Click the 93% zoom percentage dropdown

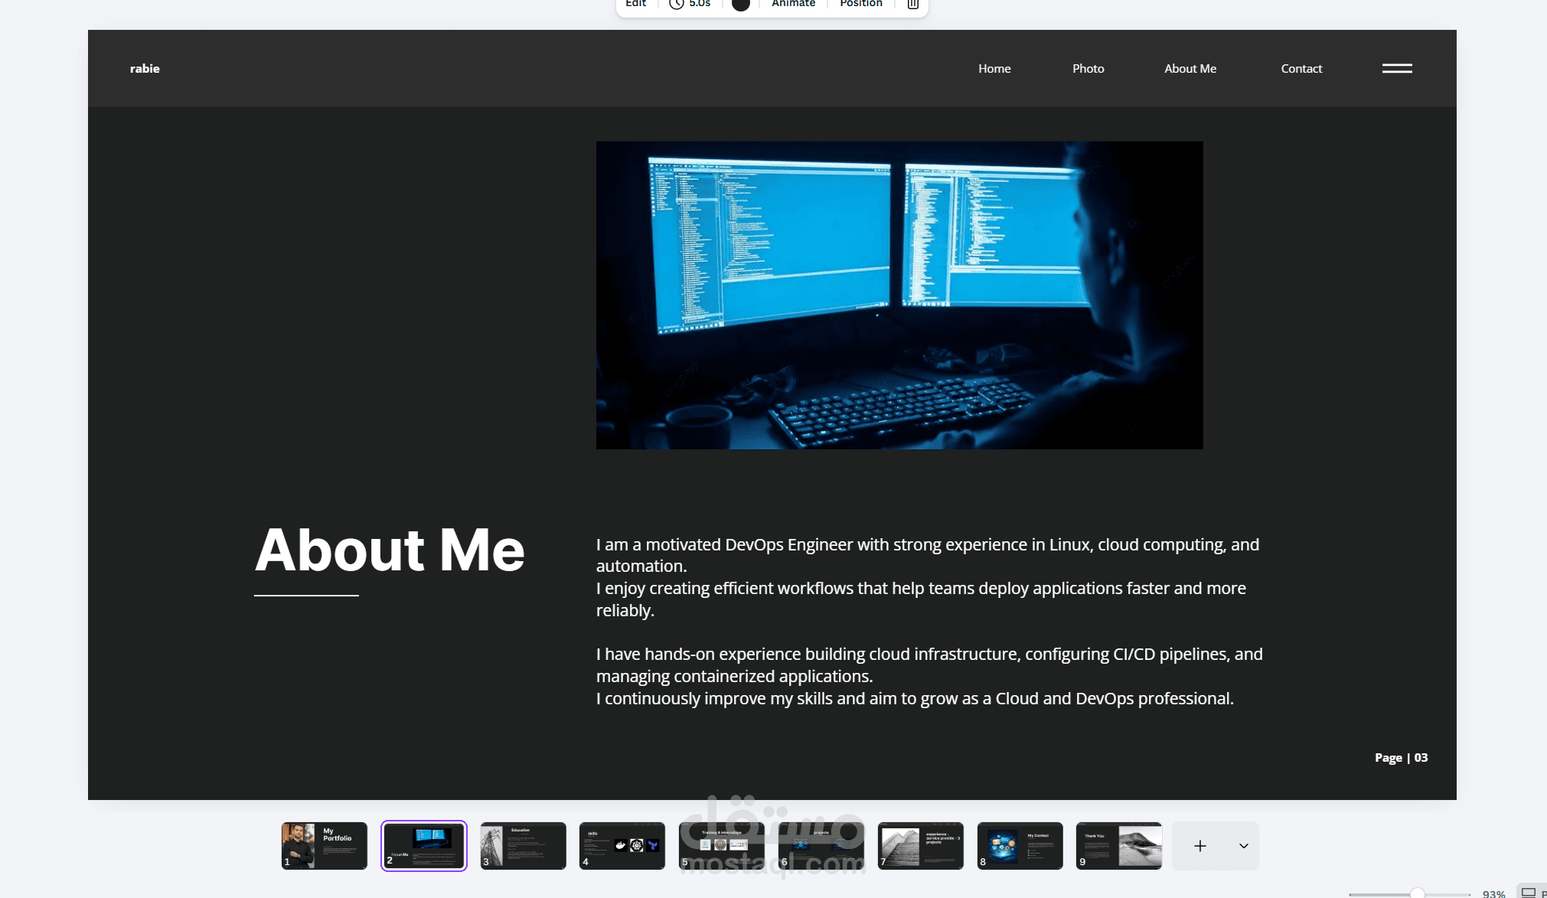pos(1493,893)
